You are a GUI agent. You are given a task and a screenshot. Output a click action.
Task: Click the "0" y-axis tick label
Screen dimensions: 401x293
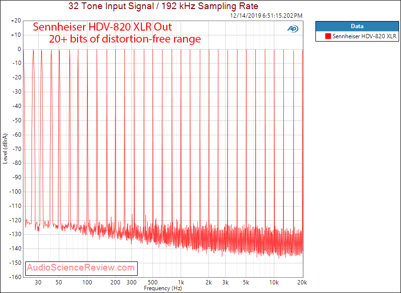tap(19, 49)
